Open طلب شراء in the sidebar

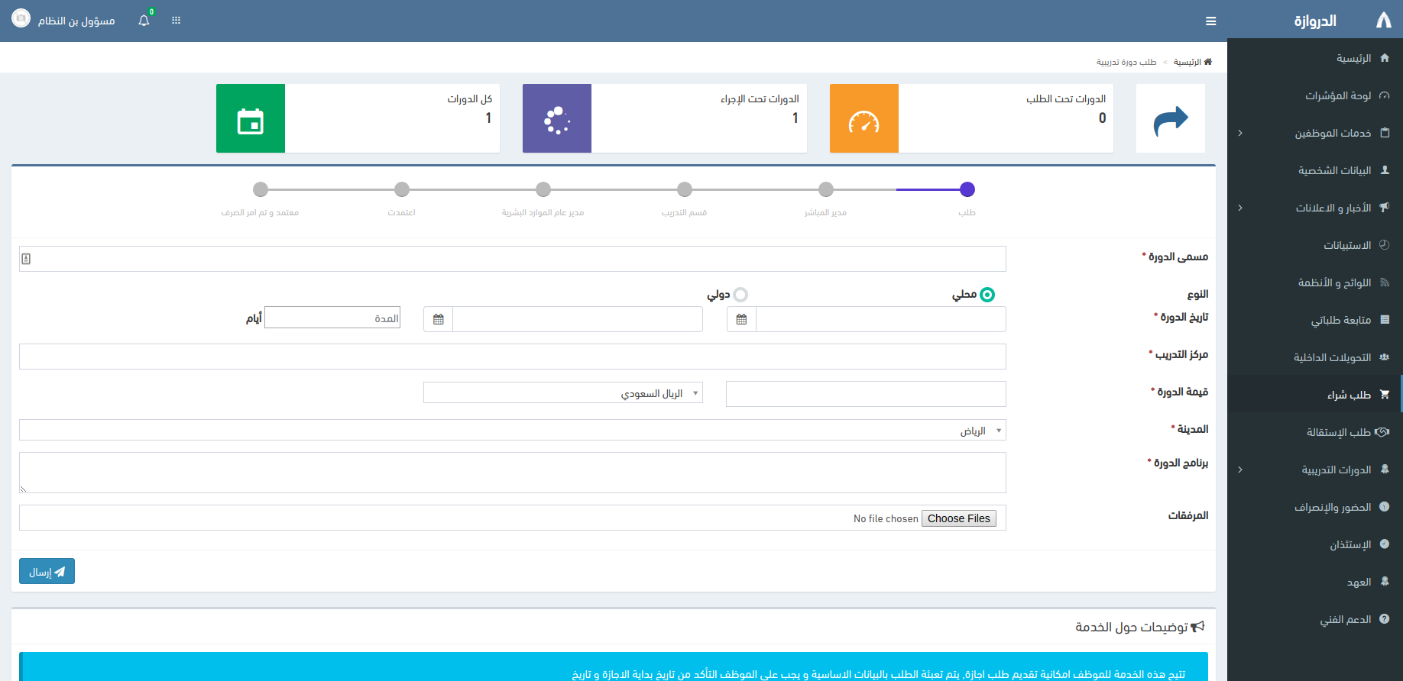pos(1349,395)
